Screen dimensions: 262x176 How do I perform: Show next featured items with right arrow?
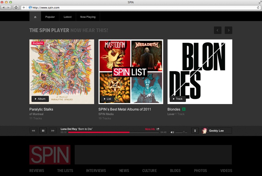click(x=228, y=30)
